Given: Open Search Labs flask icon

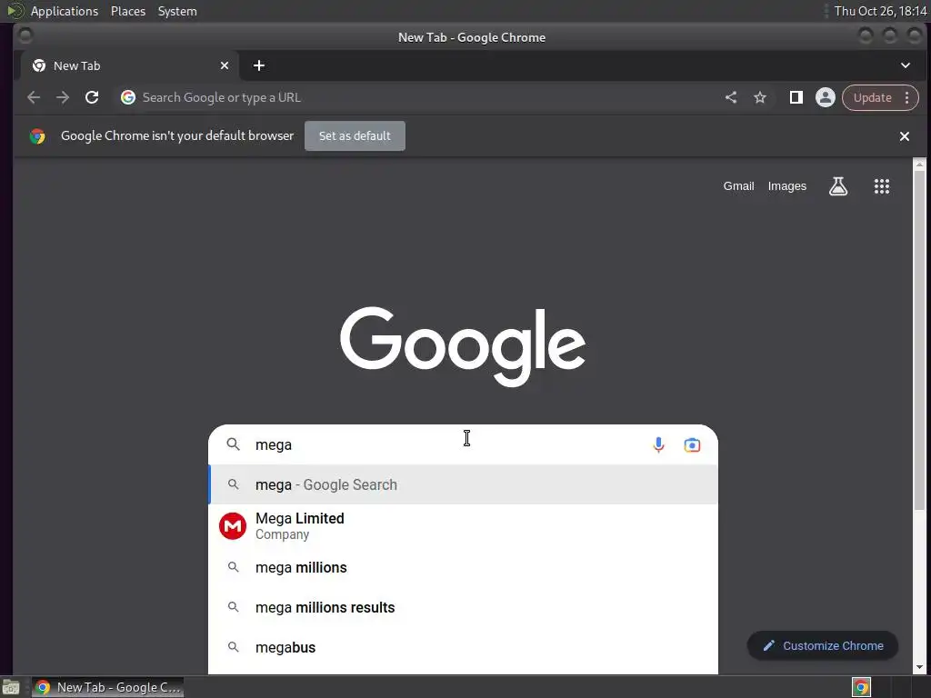Looking at the screenshot, I should 838,186.
